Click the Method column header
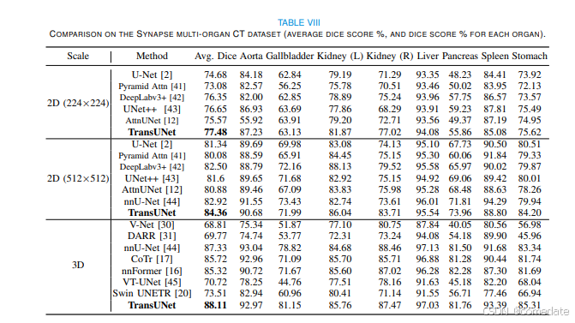This screenshot has width=575, height=323. point(152,56)
